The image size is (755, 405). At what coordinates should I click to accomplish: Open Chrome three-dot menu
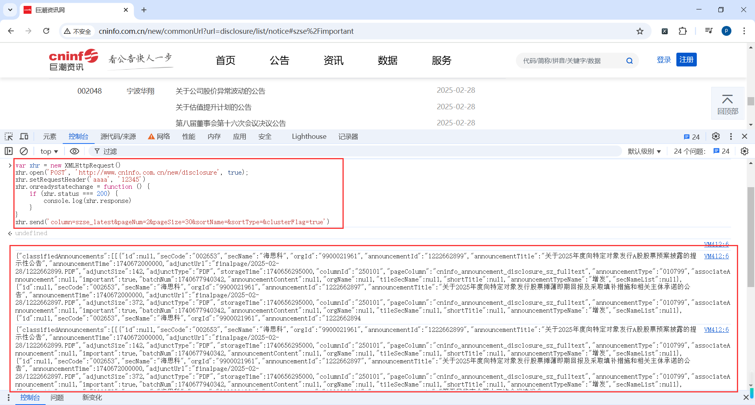pyautogui.click(x=744, y=31)
